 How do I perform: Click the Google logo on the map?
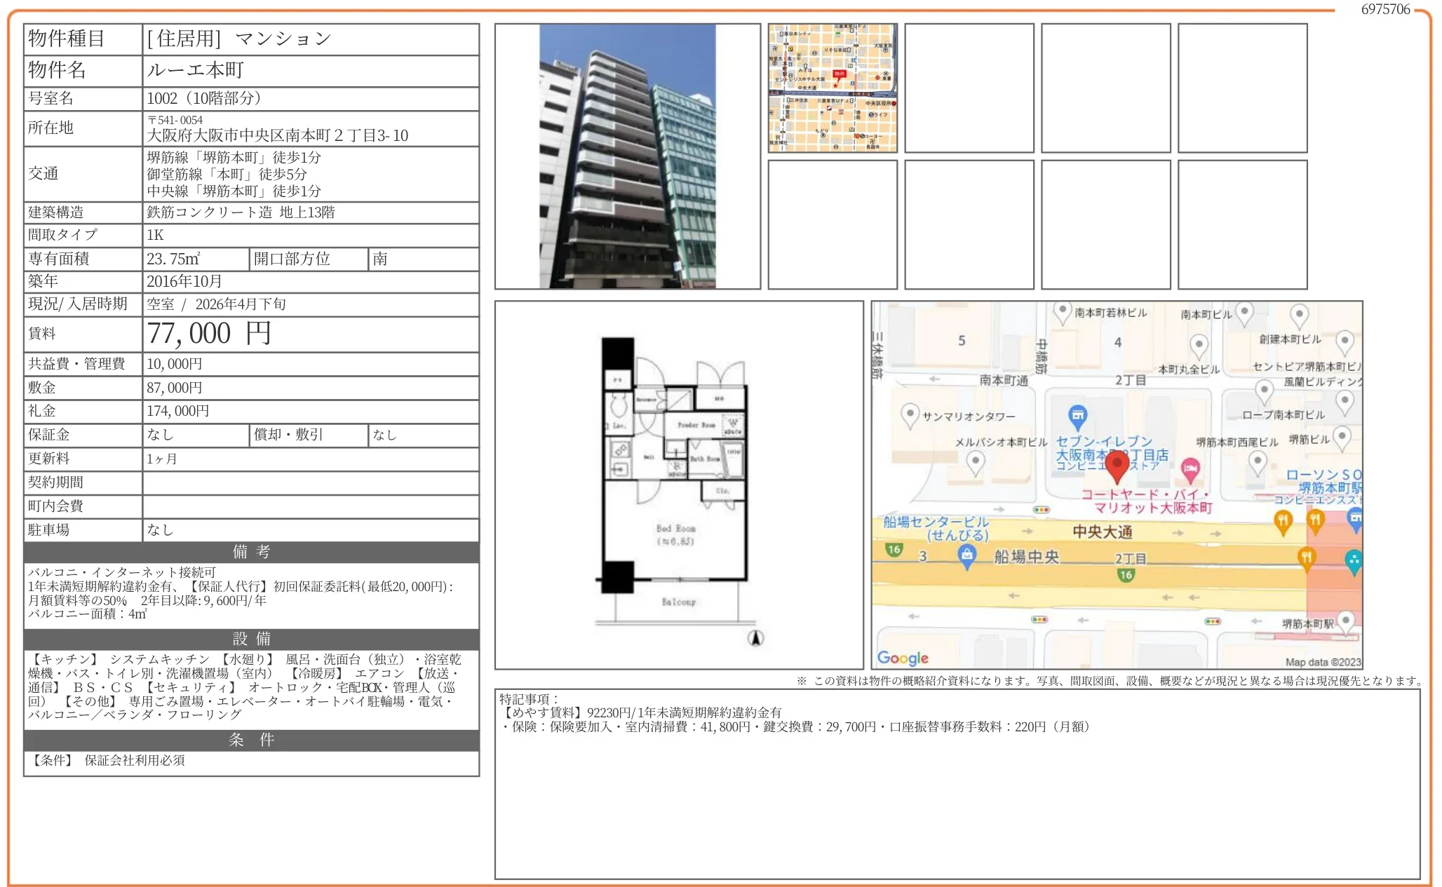[x=903, y=658]
